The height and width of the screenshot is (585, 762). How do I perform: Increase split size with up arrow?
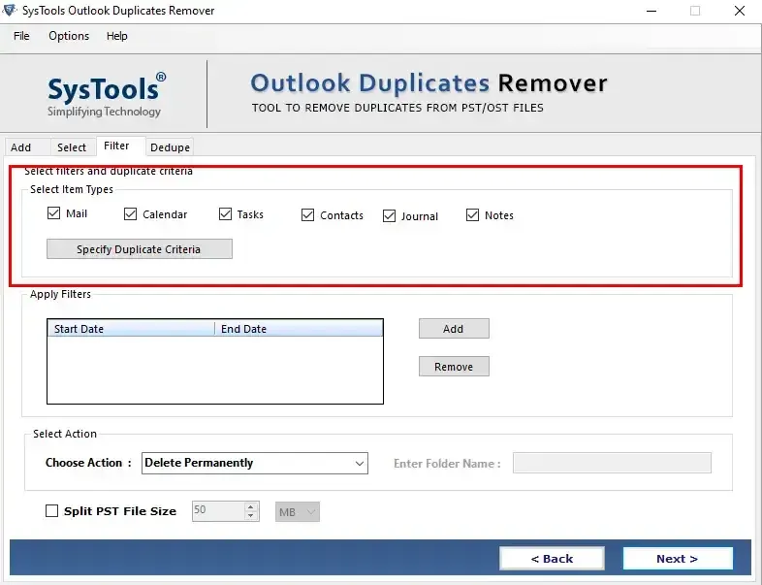(x=251, y=506)
